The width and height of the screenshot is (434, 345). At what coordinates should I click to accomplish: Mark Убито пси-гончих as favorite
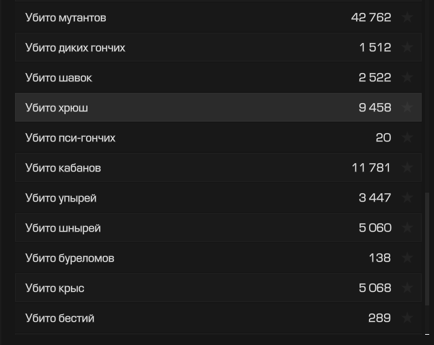point(407,137)
